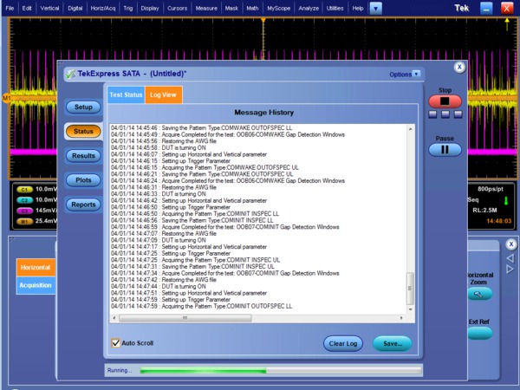Close the lower control panel X icon
Viewport: 520px width, 390px height.
click(510, 245)
